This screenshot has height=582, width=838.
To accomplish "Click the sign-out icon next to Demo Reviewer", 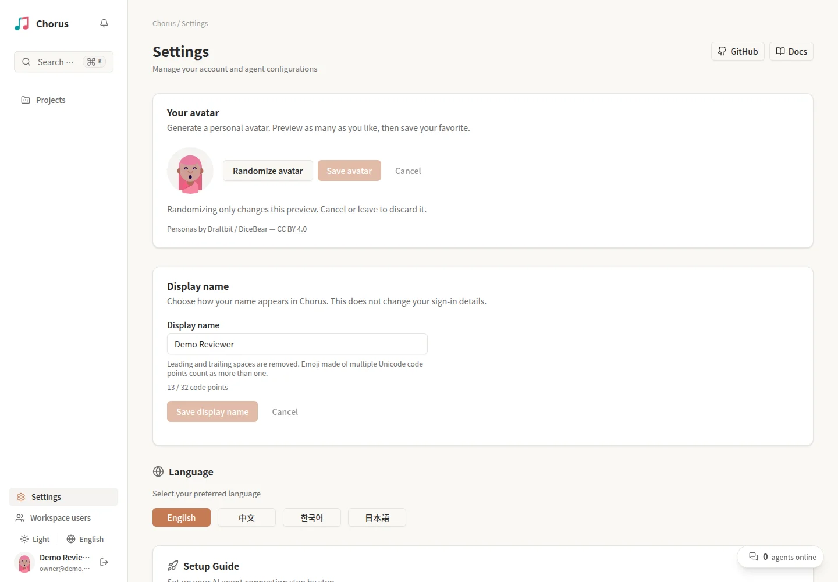I will 104,562.
